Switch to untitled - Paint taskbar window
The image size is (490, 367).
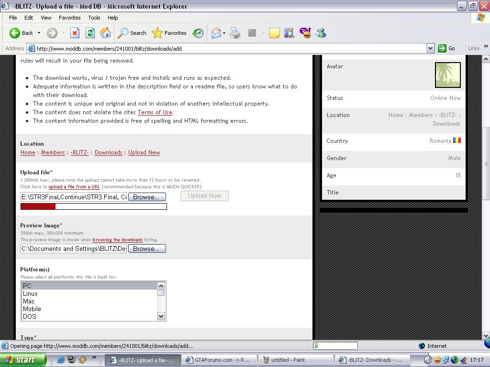296,360
